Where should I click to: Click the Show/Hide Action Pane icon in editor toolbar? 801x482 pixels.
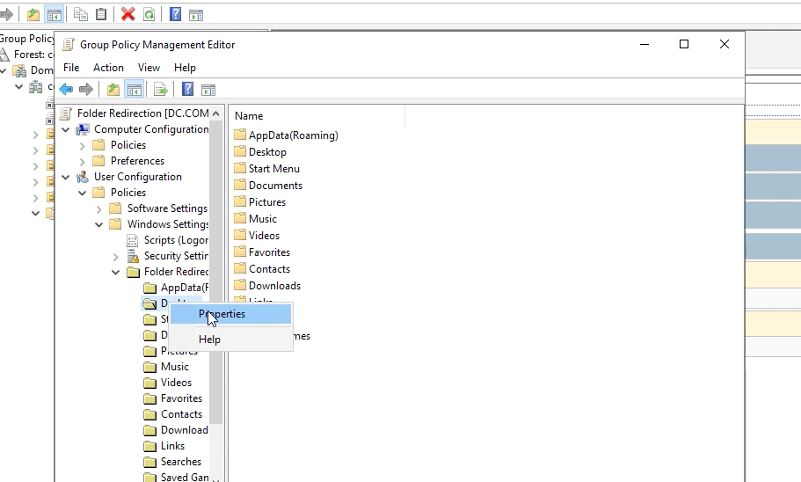pyautogui.click(x=208, y=89)
